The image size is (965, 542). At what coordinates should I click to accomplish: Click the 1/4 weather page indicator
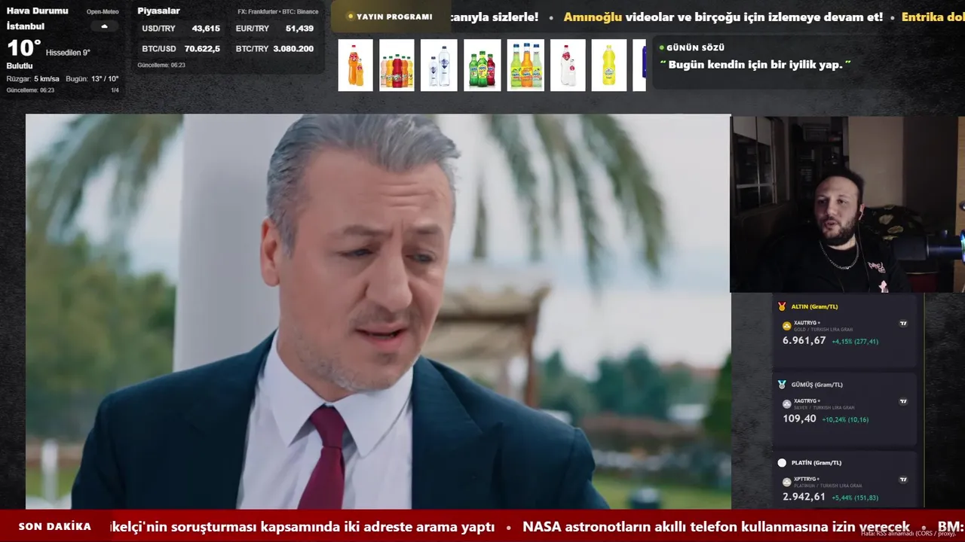115,90
